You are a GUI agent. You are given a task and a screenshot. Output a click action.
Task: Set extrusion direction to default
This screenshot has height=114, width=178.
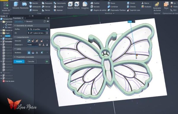pyautogui.click(x=29, y=41)
